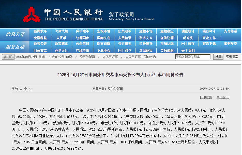Click the 货币政策司 breadcrumb link
242x155 pixels.
pos(87,57)
